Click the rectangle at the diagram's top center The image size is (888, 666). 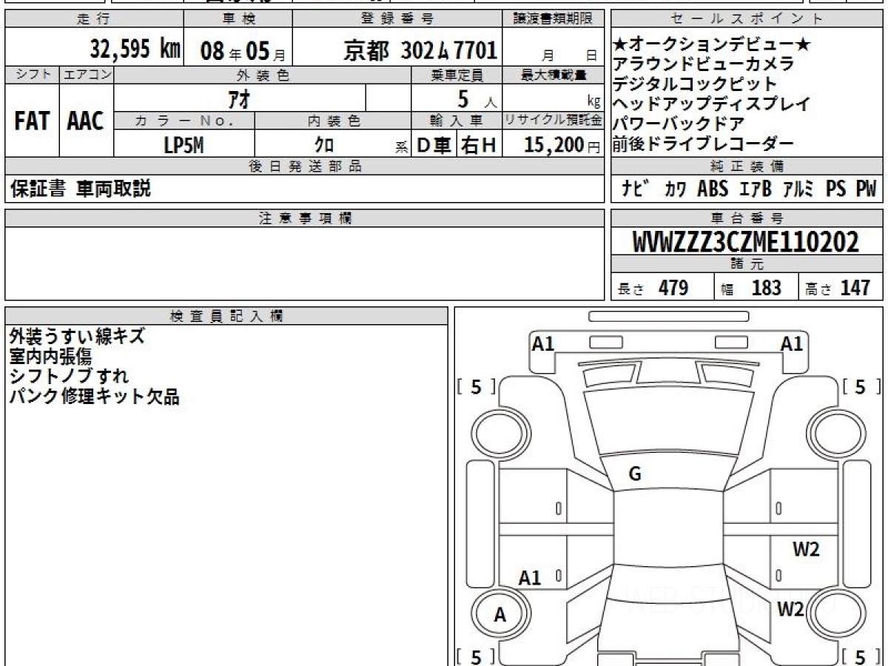(668, 317)
